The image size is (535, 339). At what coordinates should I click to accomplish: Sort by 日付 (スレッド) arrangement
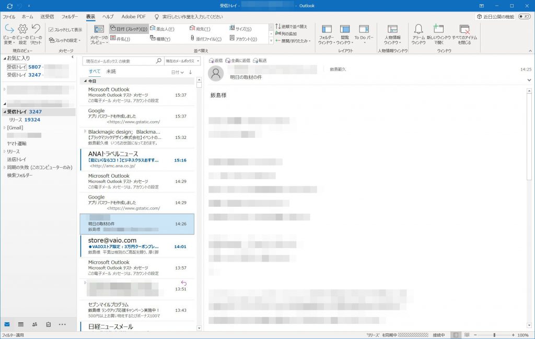click(x=129, y=29)
